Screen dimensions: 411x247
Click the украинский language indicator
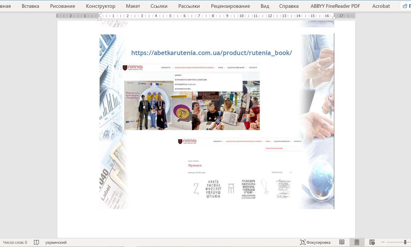click(x=56, y=242)
